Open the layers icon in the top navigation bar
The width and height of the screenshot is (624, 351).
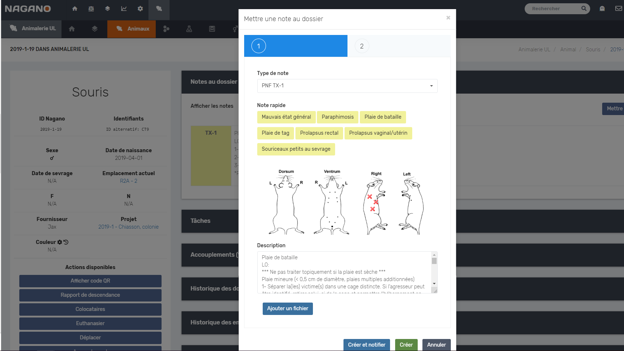[107, 9]
